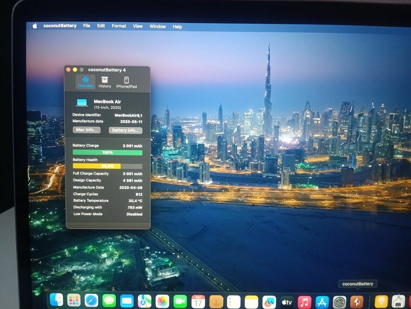Viewport: 411px width, 309px height.
Task: Click the Mac Info... button
Action: click(x=86, y=130)
